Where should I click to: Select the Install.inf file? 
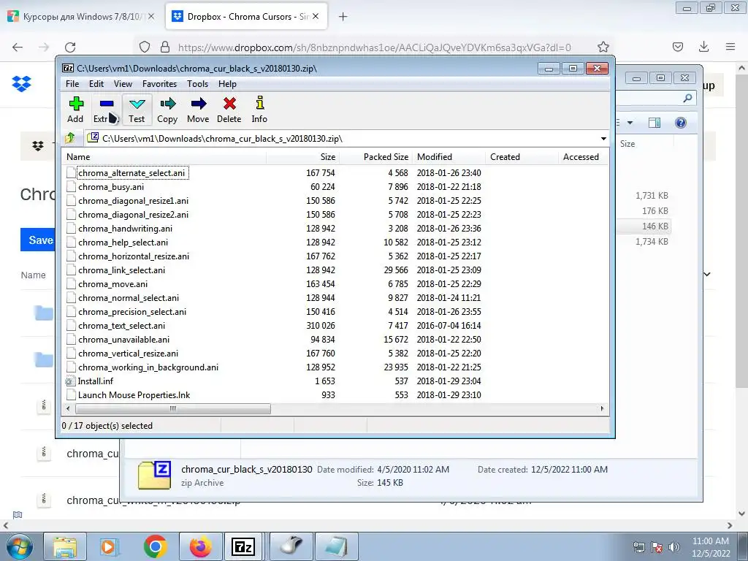coord(96,381)
